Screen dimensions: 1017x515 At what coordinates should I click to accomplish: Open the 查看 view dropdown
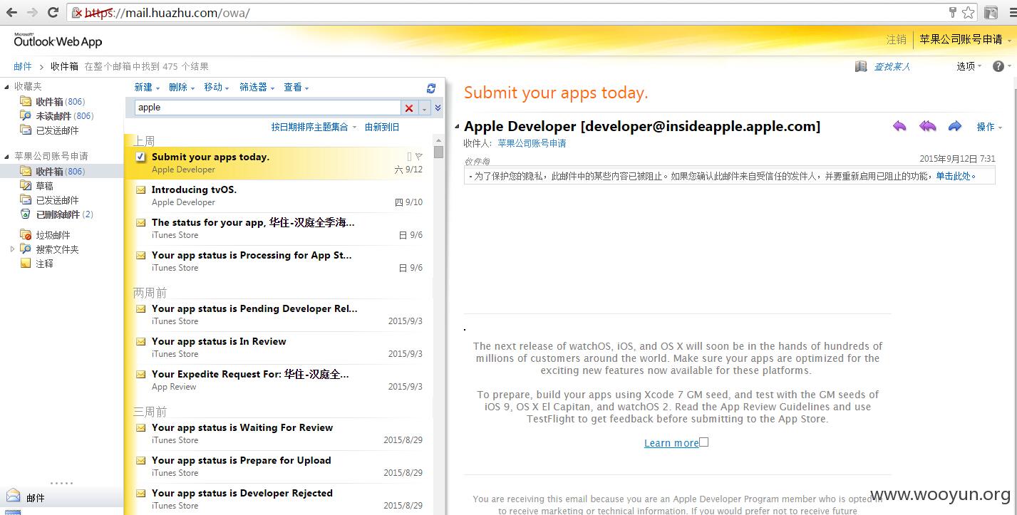tap(296, 88)
